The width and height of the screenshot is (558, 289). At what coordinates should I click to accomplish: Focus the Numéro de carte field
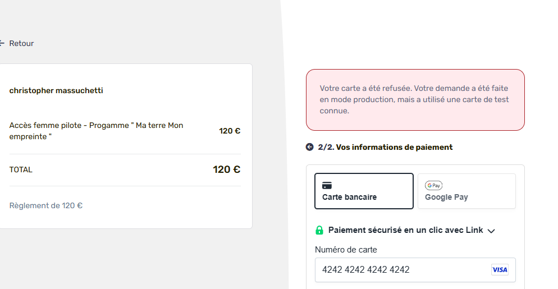(415, 270)
